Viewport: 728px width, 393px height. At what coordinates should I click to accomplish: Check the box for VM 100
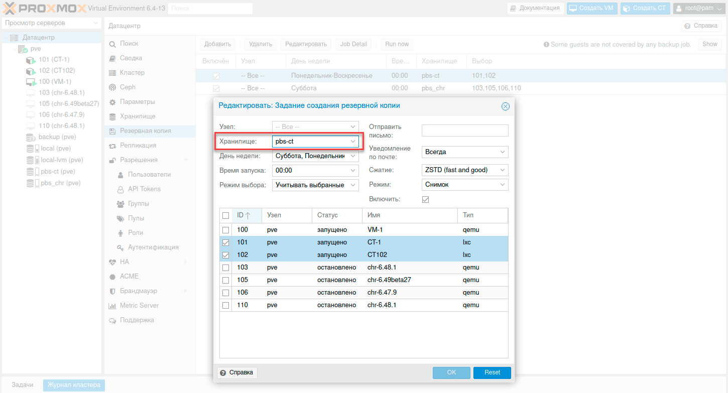tap(225, 230)
